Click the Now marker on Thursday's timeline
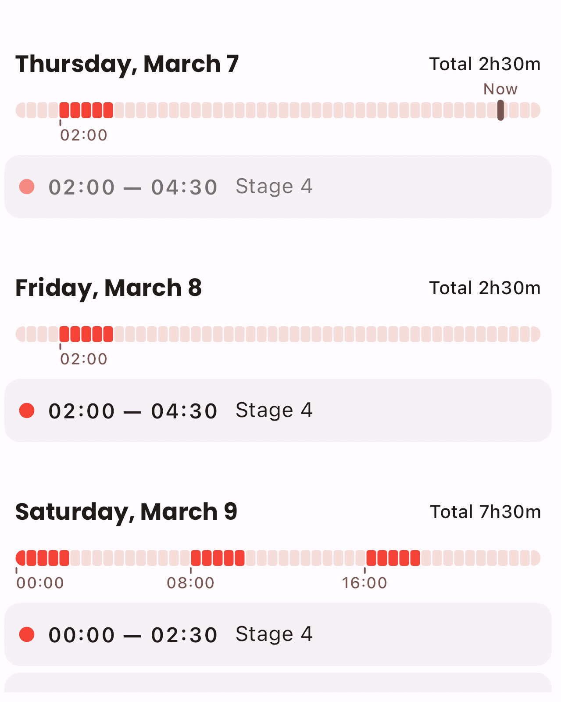Screen dimensions: 561x702 (500, 110)
